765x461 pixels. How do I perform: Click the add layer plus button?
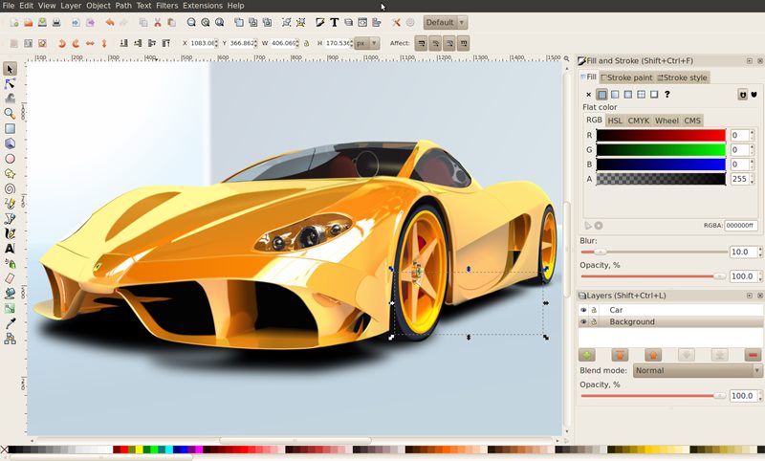click(x=587, y=355)
